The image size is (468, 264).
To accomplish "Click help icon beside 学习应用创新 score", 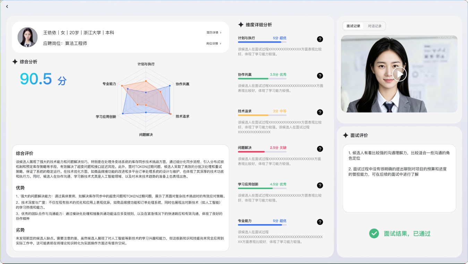I will (x=320, y=185).
